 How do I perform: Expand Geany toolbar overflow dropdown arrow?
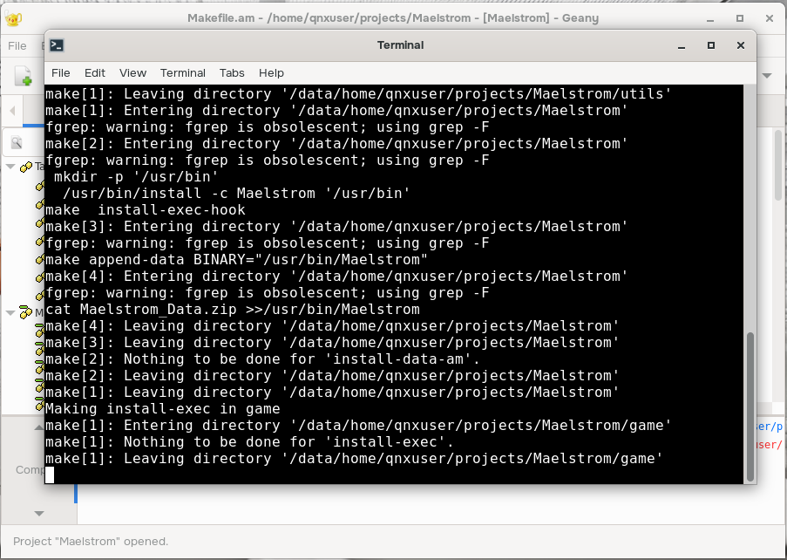[x=767, y=76]
